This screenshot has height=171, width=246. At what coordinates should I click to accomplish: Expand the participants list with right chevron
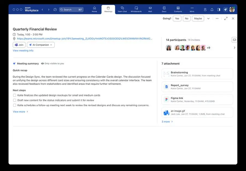[234, 48]
